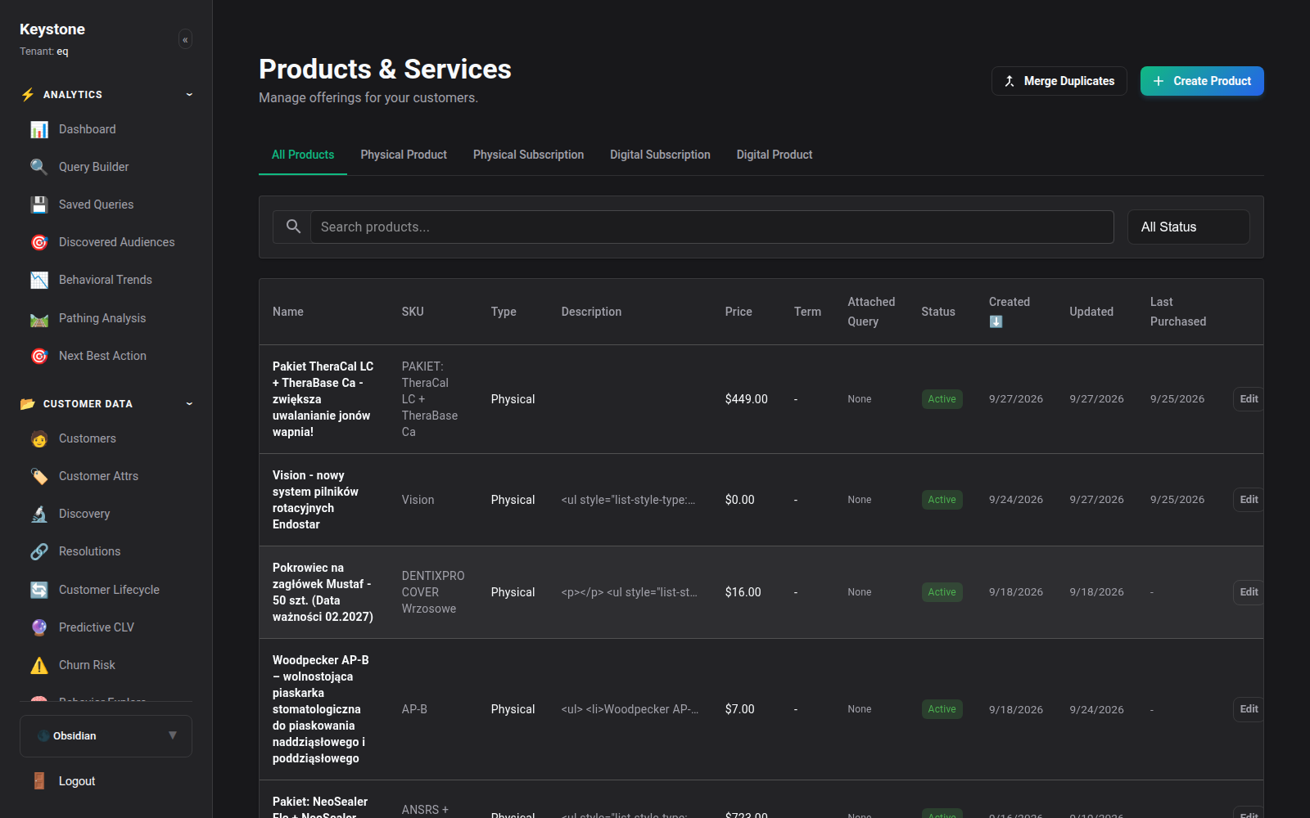Screen dimensions: 1310x818
Task: Click the Resolutions link icon
Action: [x=39, y=551]
